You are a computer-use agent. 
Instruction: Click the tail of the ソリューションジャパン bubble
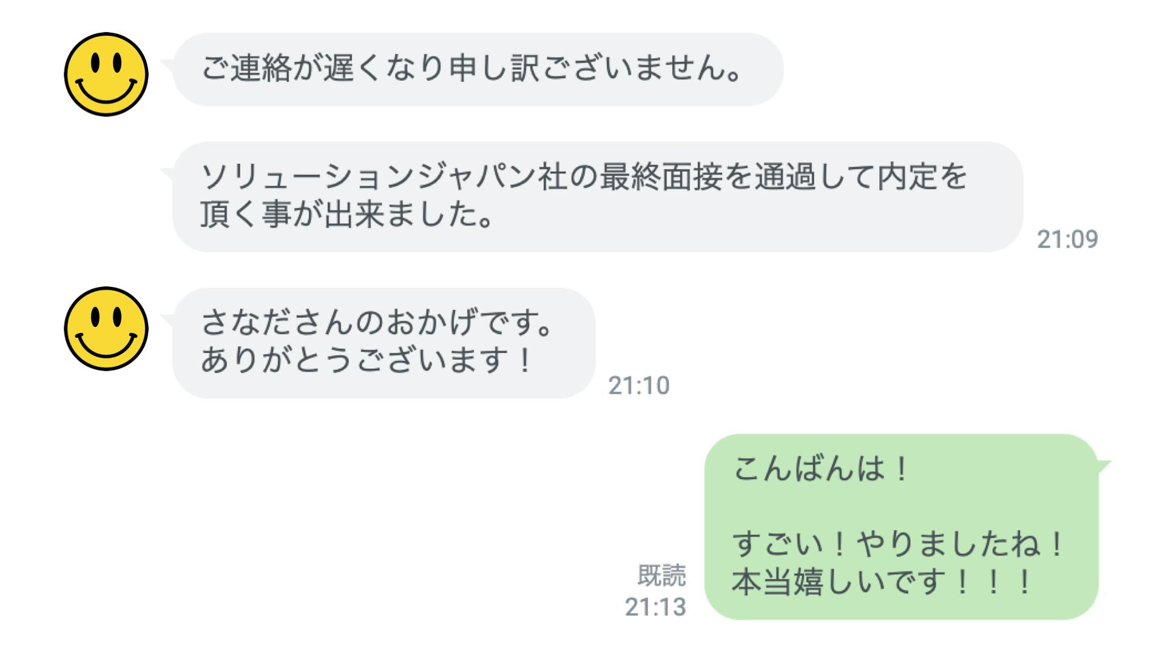click(x=167, y=173)
